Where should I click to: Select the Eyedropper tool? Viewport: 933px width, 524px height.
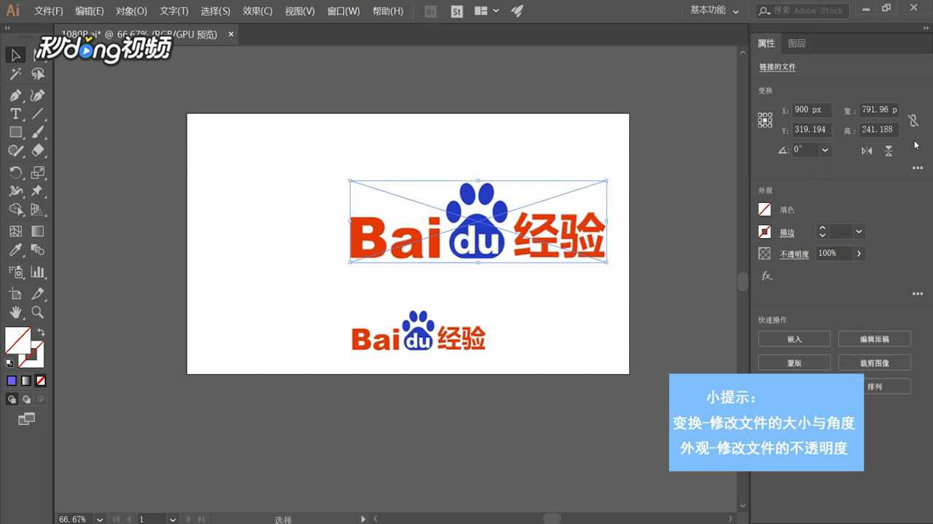pyautogui.click(x=15, y=250)
